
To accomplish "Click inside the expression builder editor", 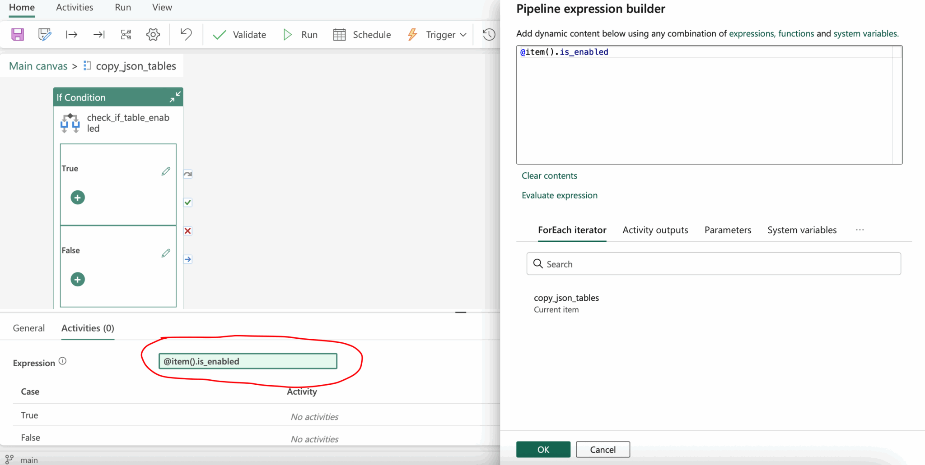I will pos(709,105).
